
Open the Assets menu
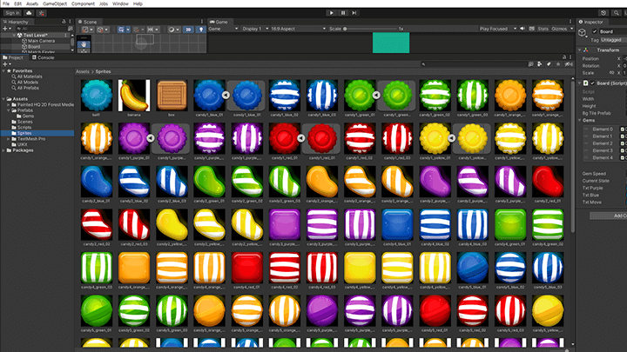tap(32, 3)
